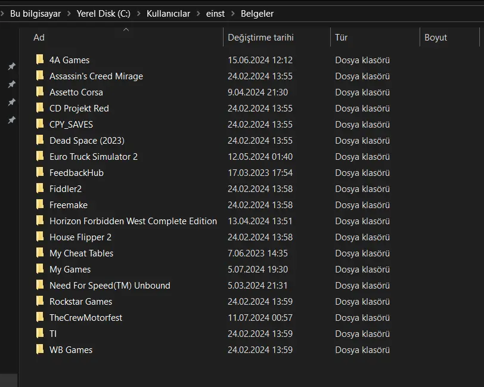Click the topmost pin icon in sidebar
Screen dimensions: 484x387
pos(11,66)
